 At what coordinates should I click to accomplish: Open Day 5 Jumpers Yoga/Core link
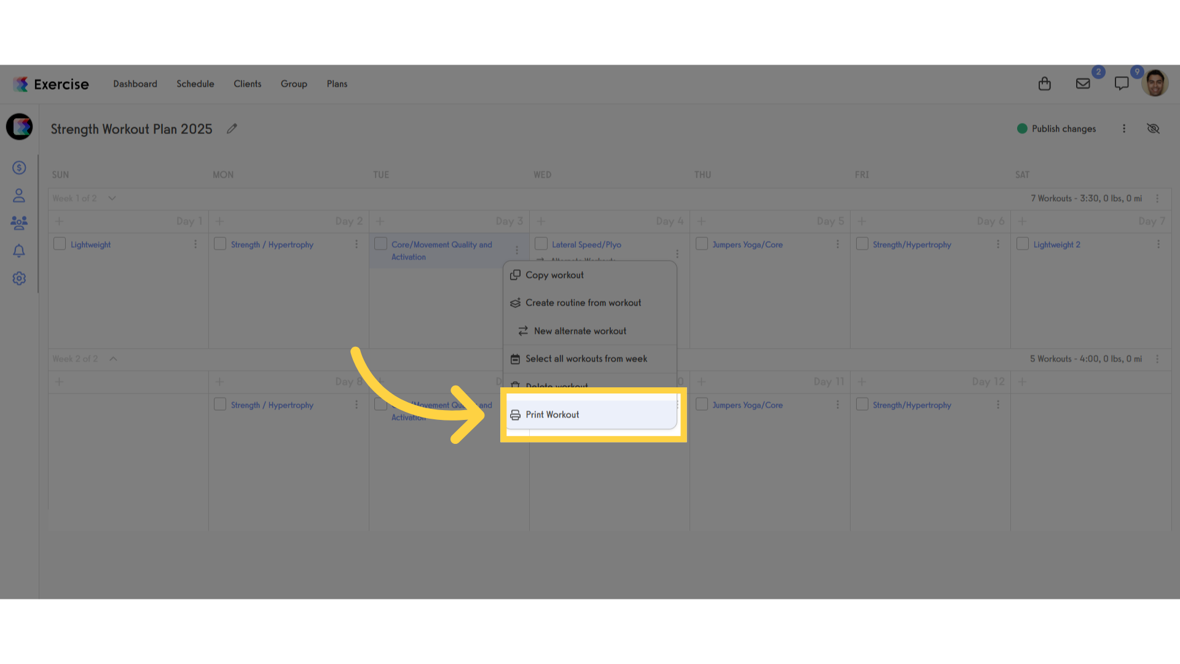pyautogui.click(x=747, y=245)
